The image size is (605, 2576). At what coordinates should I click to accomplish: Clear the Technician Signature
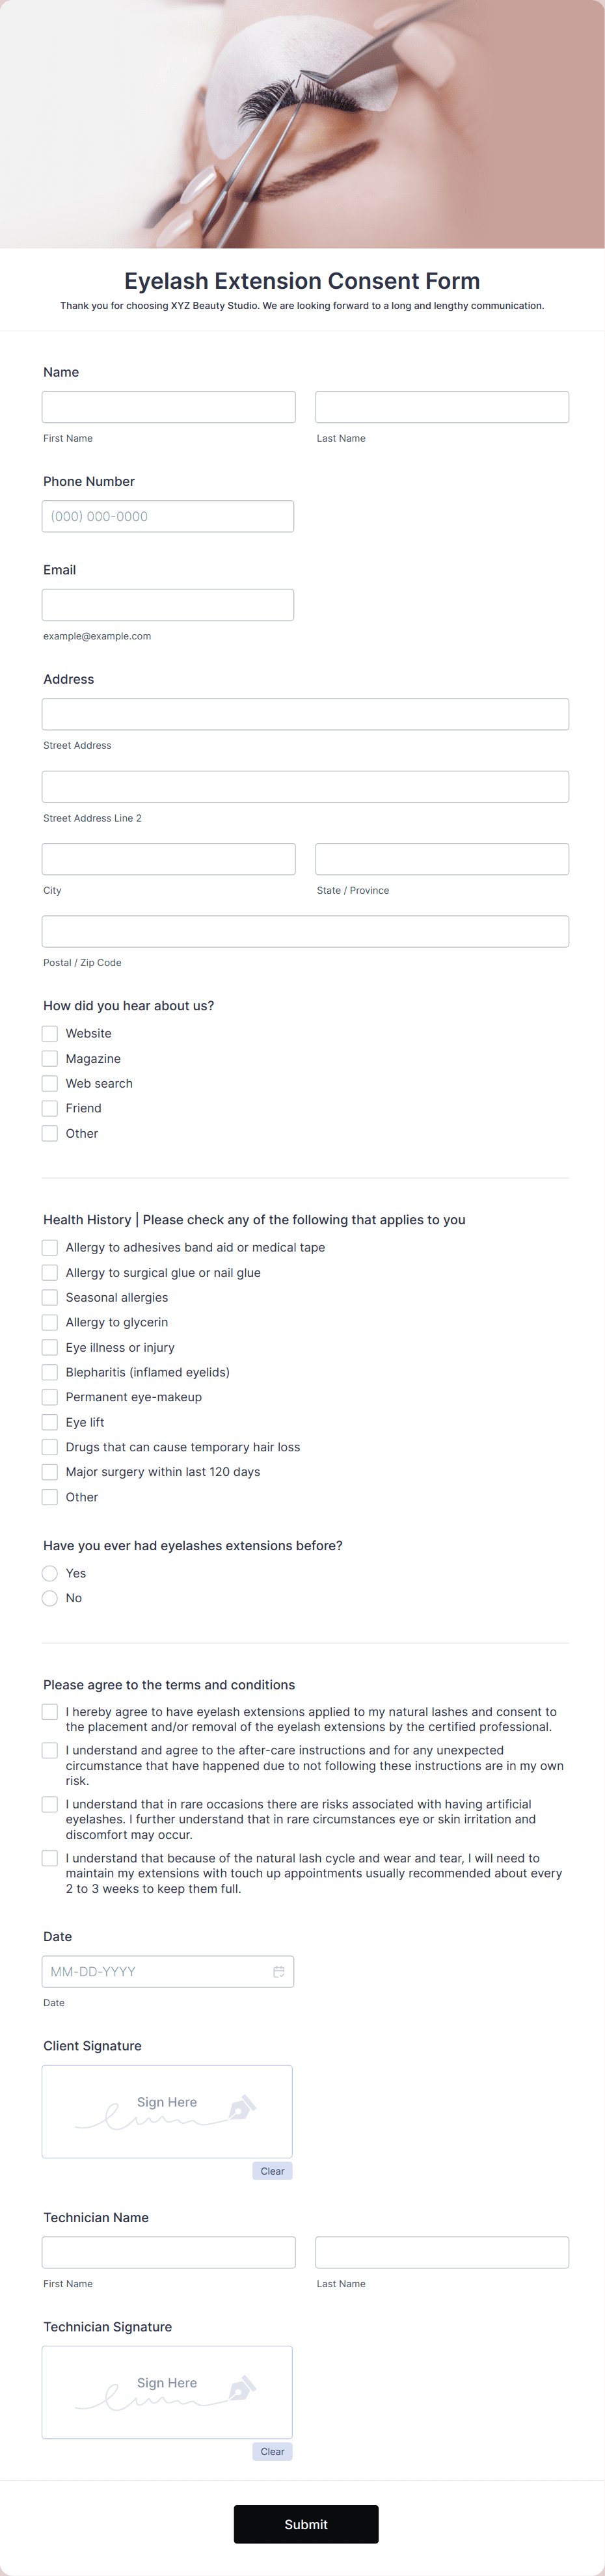click(x=272, y=2451)
